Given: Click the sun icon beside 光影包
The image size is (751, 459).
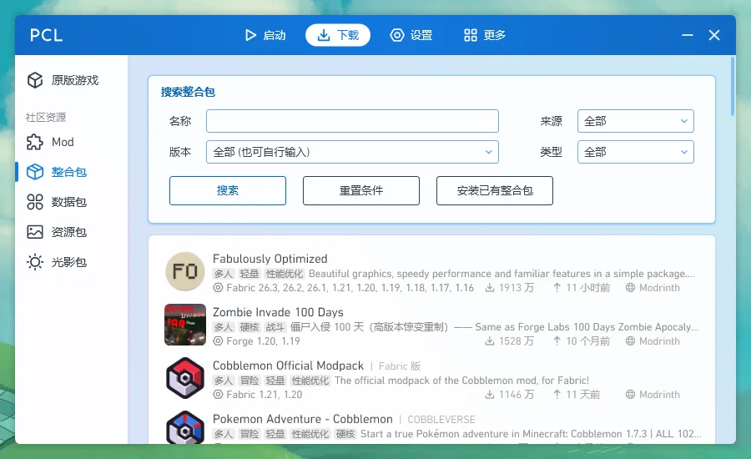Looking at the screenshot, I should click(x=35, y=262).
